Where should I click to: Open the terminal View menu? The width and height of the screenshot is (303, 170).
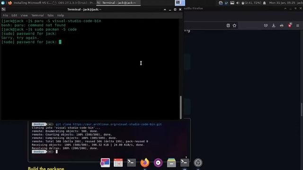click(24, 16)
